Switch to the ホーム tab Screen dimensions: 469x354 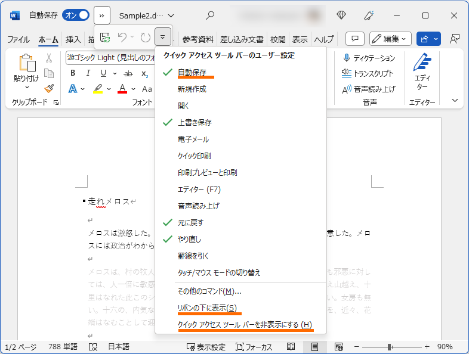[48, 39]
